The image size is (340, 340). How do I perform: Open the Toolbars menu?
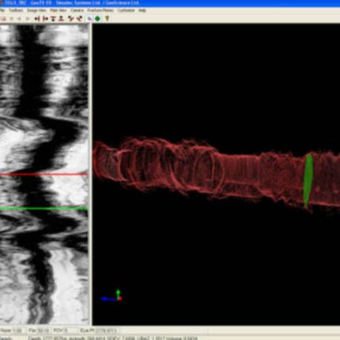[16, 10]
